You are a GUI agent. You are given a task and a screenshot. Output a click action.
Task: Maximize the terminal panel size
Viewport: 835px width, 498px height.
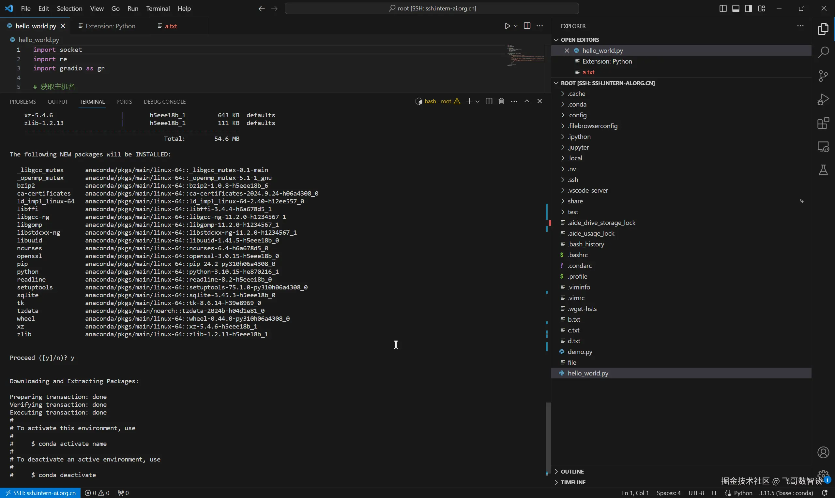pyautogui.click(x=527, y=101)
